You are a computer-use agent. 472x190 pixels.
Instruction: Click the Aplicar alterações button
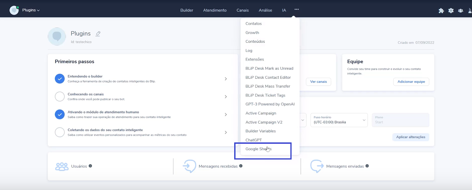pos(411,137)
